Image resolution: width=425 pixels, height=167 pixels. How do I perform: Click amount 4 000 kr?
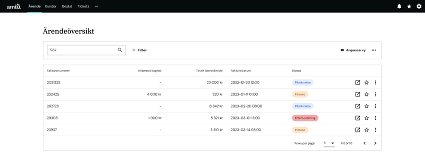[x=154, y=94]
